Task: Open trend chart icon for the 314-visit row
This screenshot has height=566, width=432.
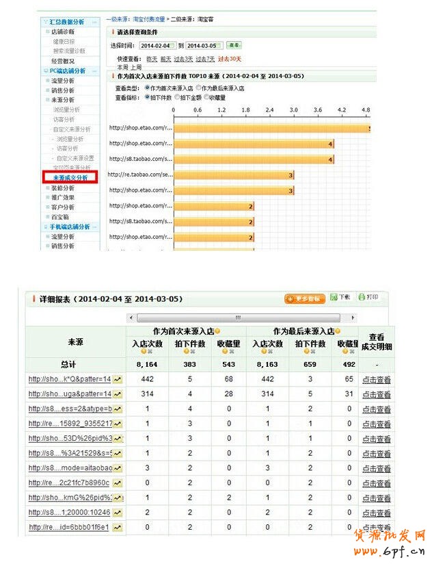Action: point(118,394)
